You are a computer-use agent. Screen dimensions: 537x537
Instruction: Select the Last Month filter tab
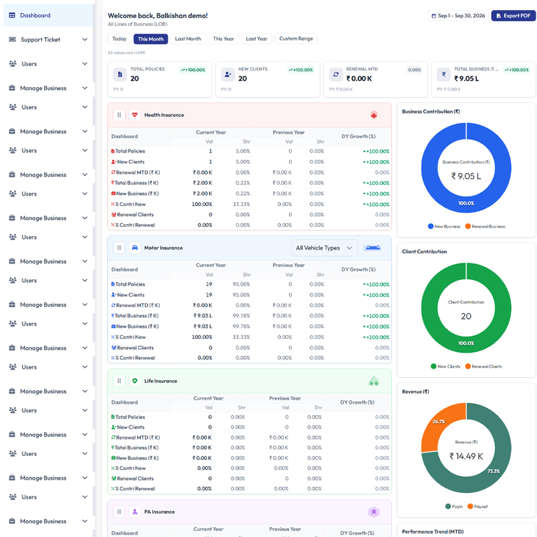188,39
